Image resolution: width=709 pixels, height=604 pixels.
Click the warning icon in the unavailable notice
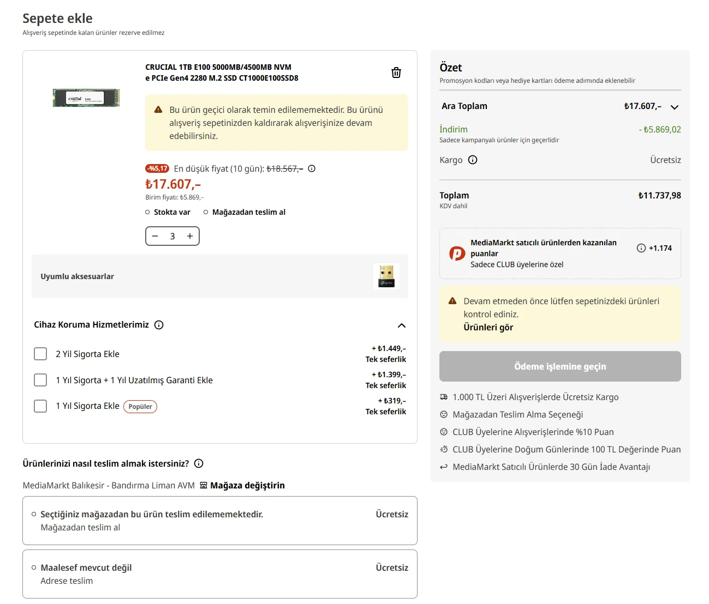[x=158, y=110]
